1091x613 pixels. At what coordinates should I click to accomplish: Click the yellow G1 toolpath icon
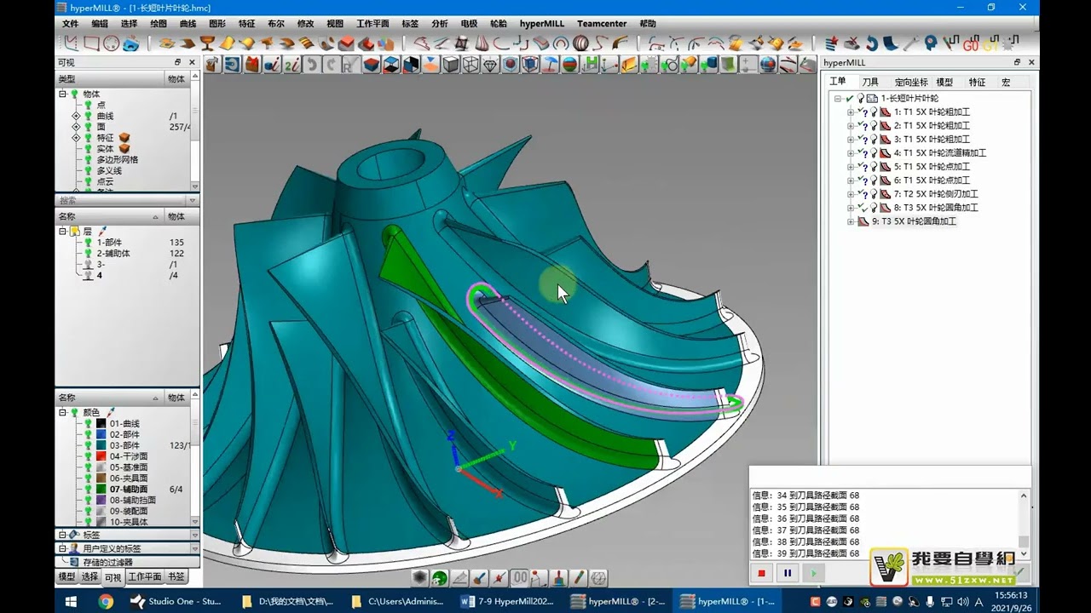(x=990, y=43)
